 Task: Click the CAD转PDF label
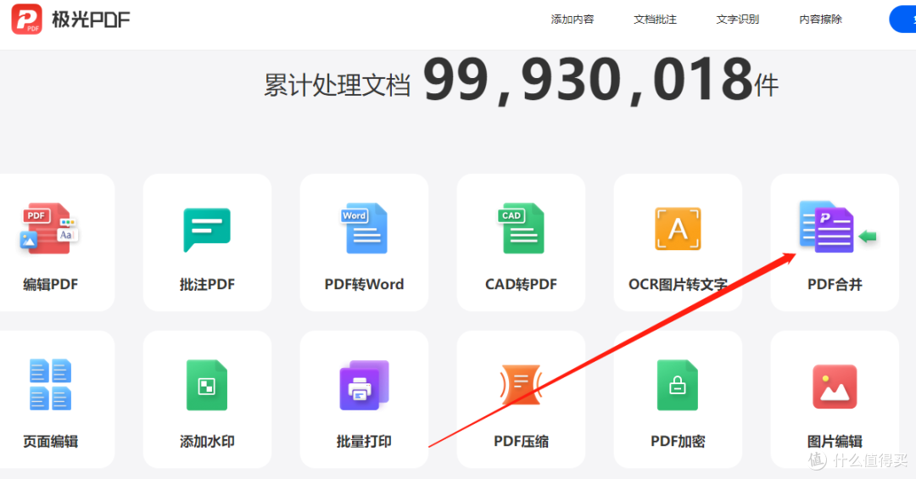521,285
